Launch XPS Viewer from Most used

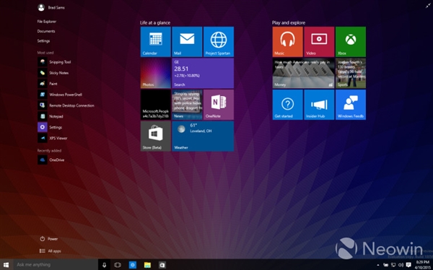53,138
